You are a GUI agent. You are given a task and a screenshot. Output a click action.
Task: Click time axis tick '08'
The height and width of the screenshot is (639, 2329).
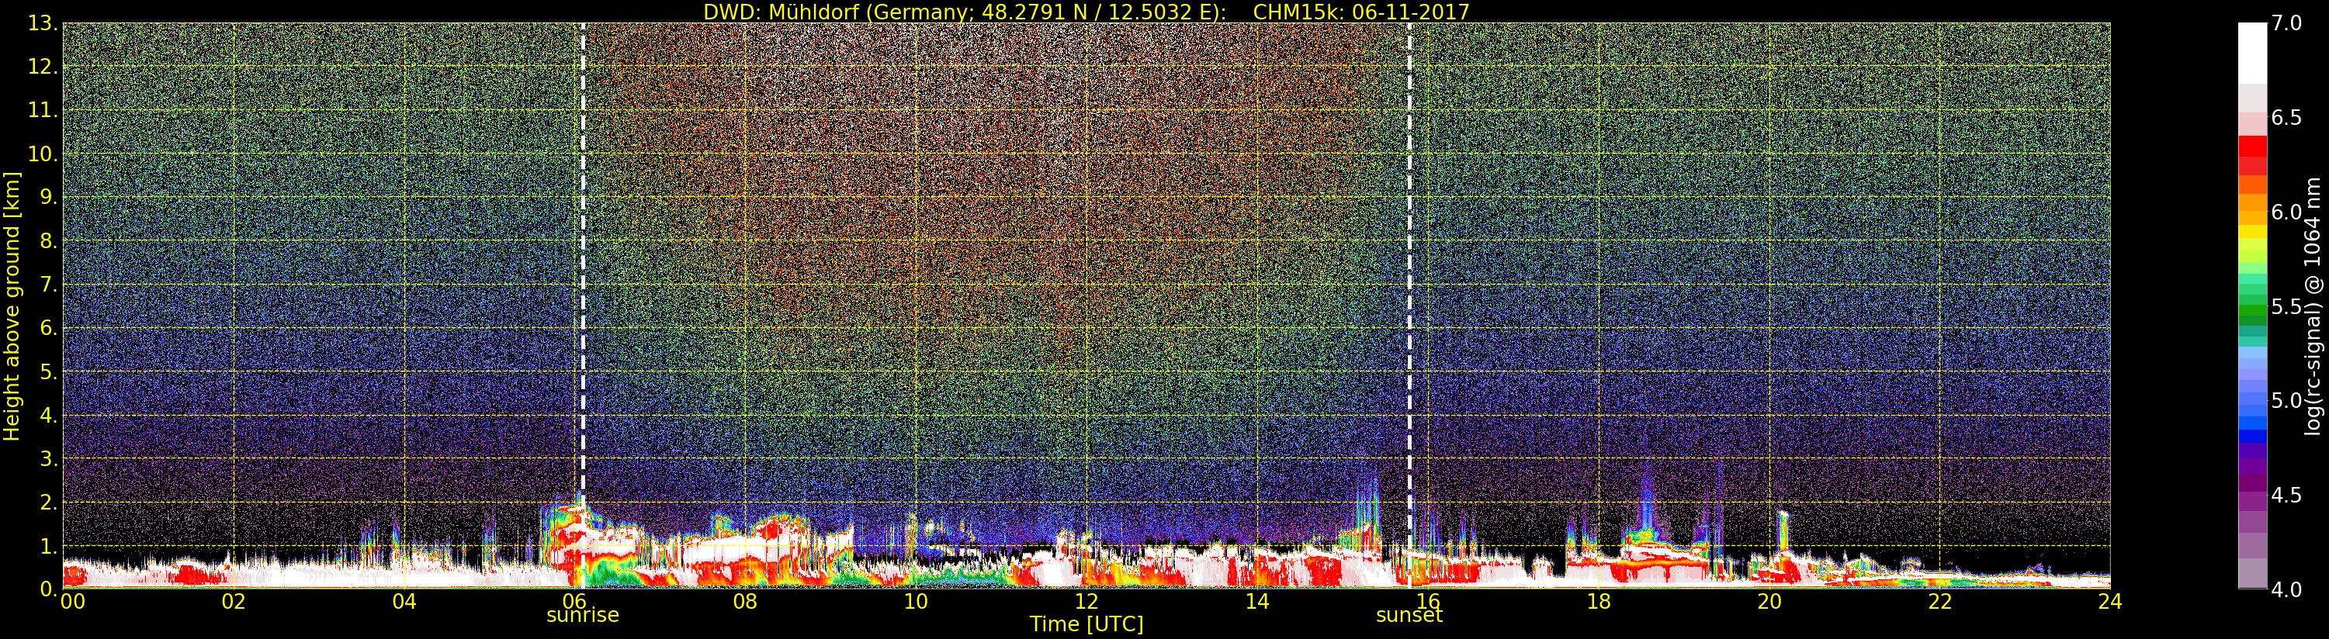tap(745, 601)
